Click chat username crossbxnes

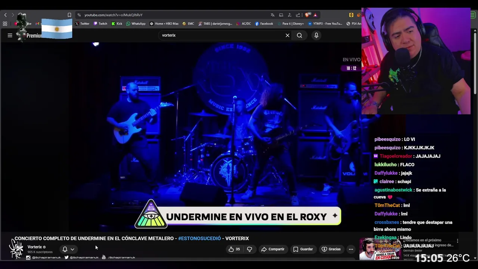[x=387, y=222]
